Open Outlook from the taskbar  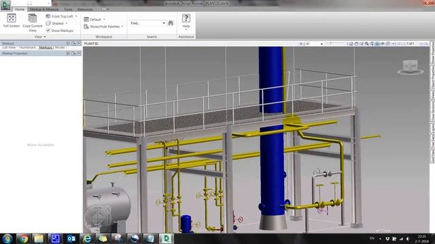click(71, 239)
